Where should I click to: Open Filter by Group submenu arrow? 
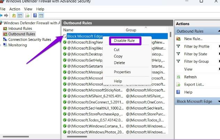coord(219,61)
